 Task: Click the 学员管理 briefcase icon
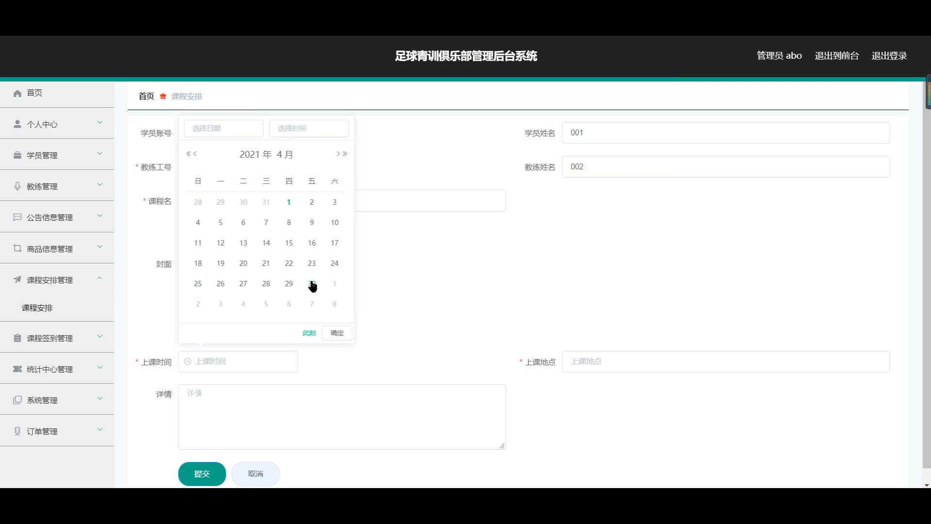click(17, 155)
